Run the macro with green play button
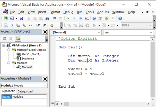This screenshot has width=156, height=107. click(x=68, y=18)
